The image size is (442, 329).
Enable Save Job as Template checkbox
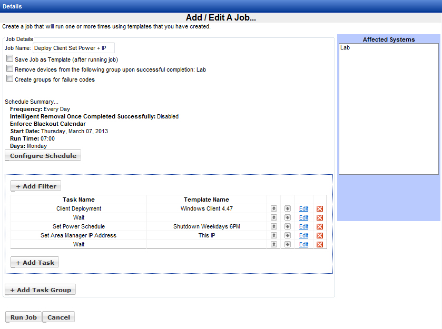[9, 59]
